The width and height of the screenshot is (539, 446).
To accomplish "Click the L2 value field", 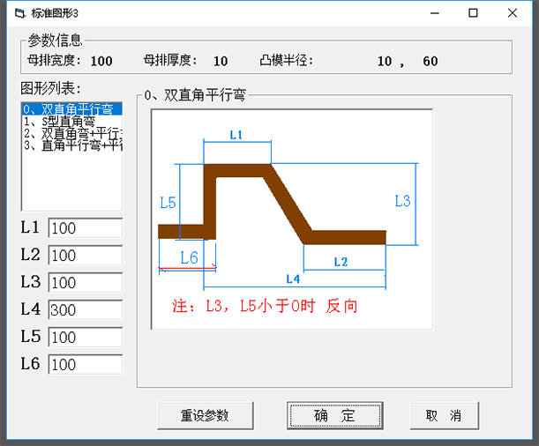I will (85, 256).
